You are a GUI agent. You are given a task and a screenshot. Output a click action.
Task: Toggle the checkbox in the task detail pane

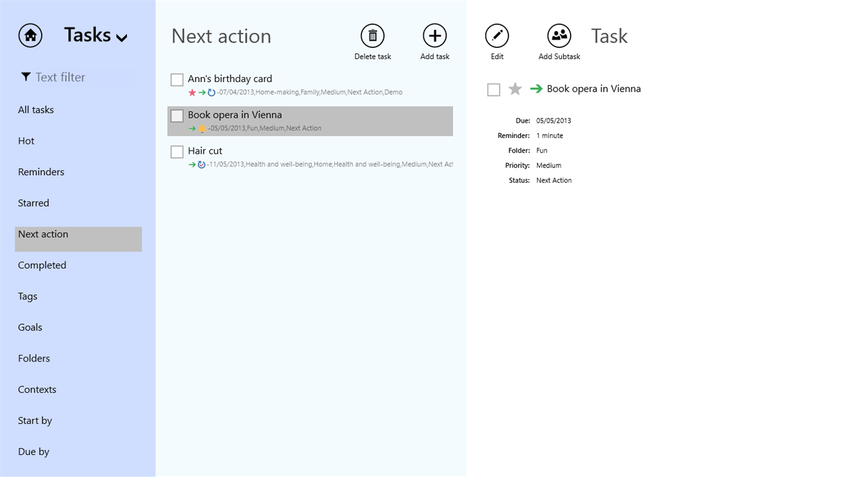click(x=493, y=90)
